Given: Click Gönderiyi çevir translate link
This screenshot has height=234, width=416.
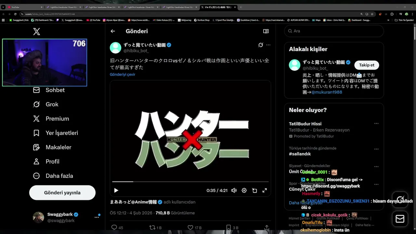Looking at the screenshot, I should point(123,74).
